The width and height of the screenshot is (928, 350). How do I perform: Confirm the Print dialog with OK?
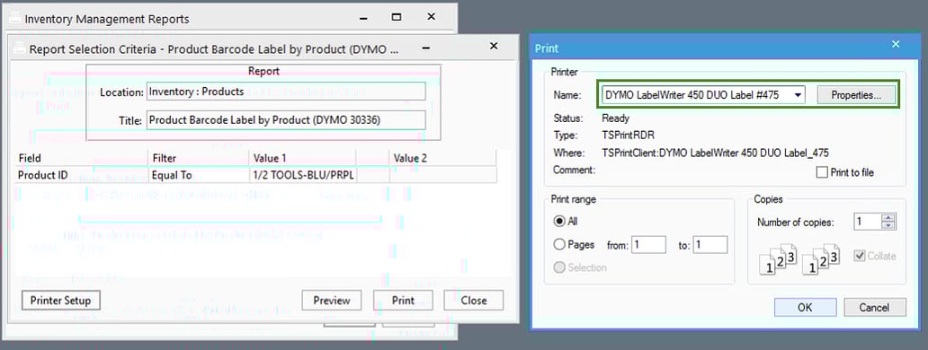[805, 308]
